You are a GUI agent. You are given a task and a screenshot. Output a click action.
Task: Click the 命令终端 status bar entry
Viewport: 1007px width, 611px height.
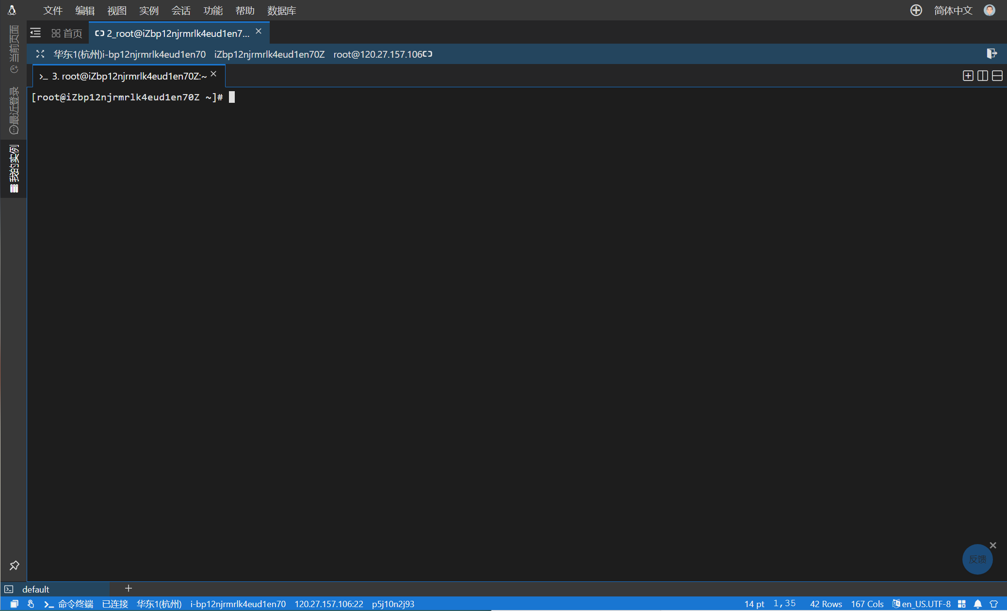(69, 604)
